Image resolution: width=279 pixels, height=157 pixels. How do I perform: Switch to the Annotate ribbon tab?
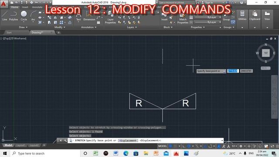[37, 7]
